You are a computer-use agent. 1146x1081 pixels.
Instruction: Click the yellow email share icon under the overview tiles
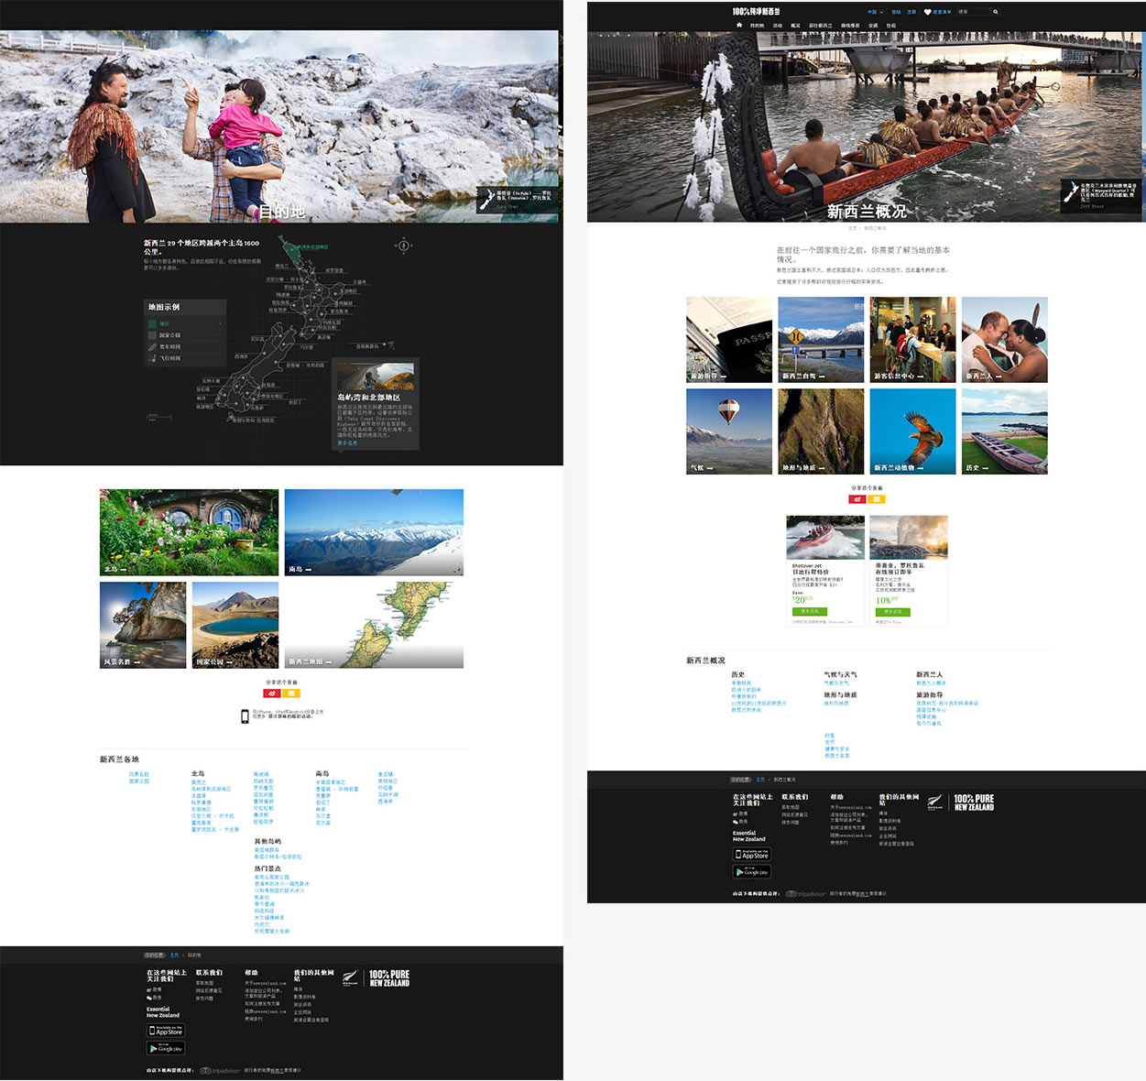point(877,499)
